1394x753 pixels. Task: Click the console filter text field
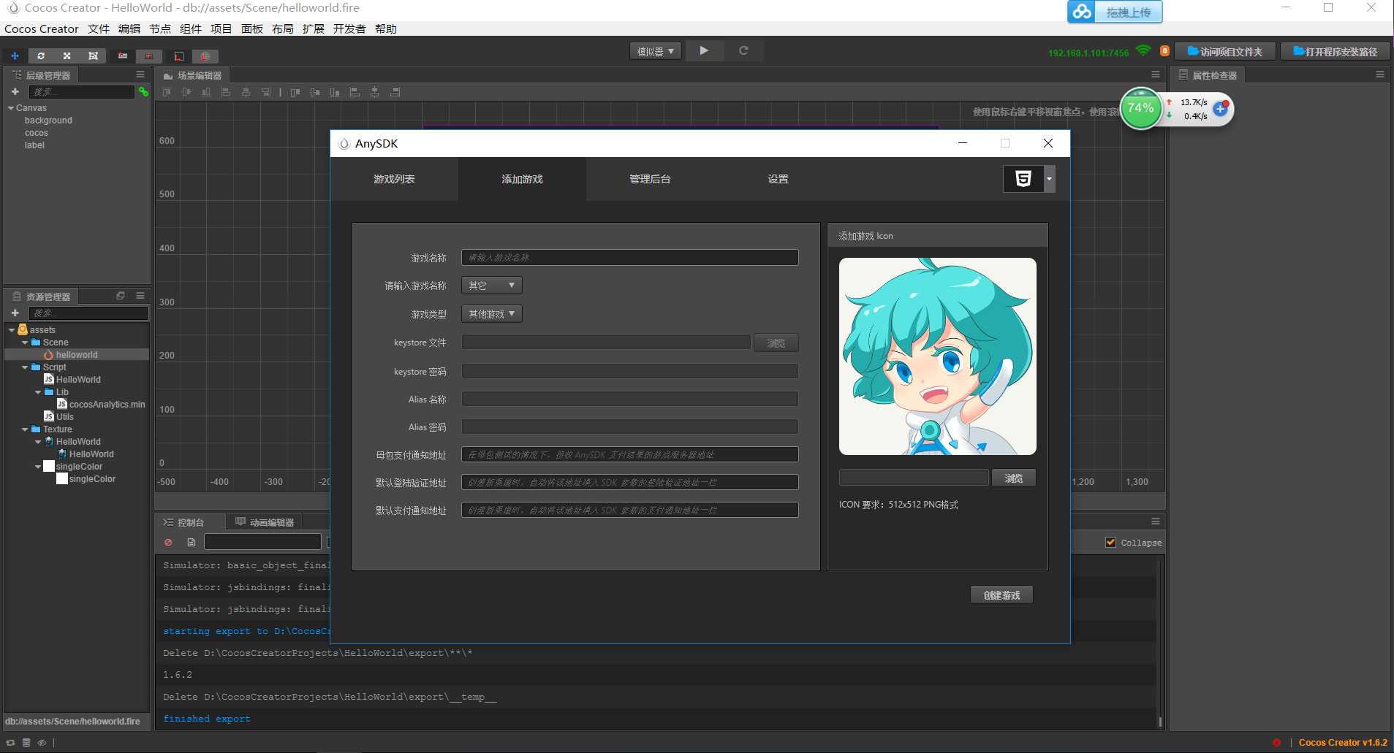click(x=262, y=542)
